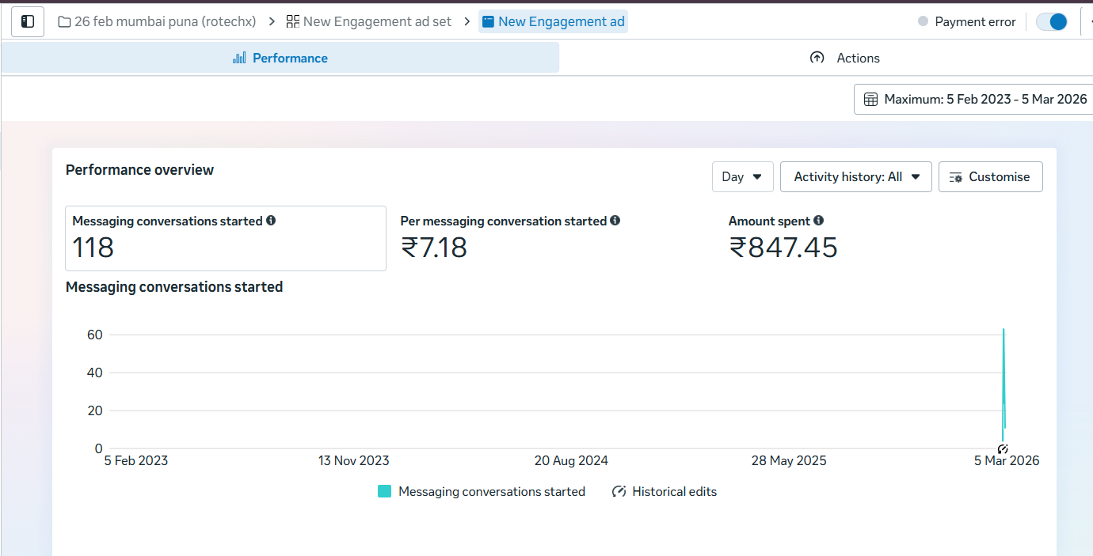Click the bar chart icon on Performance tab

pos(239,58)
